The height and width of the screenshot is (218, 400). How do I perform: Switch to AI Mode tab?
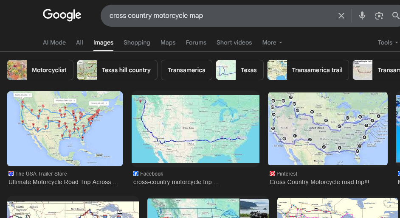tap(54, 42)
